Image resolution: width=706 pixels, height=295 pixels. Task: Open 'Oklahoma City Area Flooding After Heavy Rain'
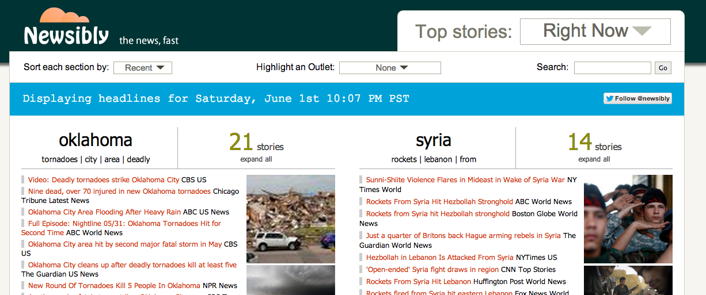coord(104,212)
